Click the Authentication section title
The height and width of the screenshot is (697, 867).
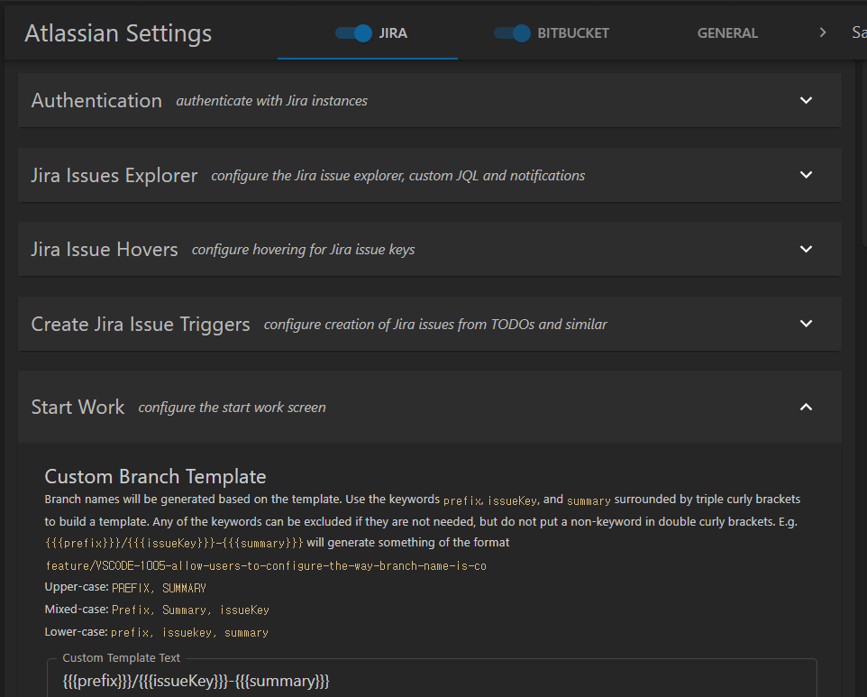coord(96,101)
